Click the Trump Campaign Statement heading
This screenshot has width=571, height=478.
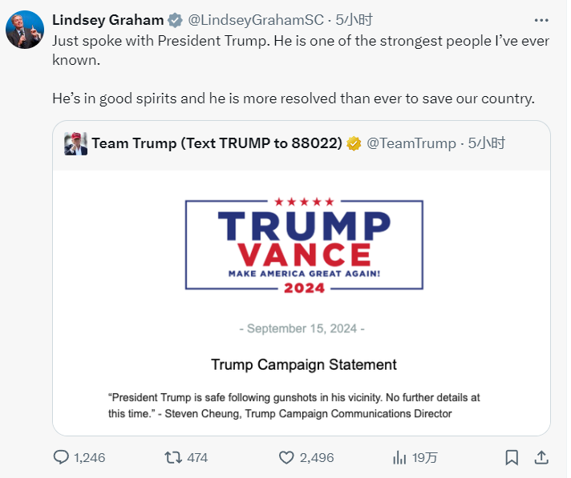[x=304, y=364]
